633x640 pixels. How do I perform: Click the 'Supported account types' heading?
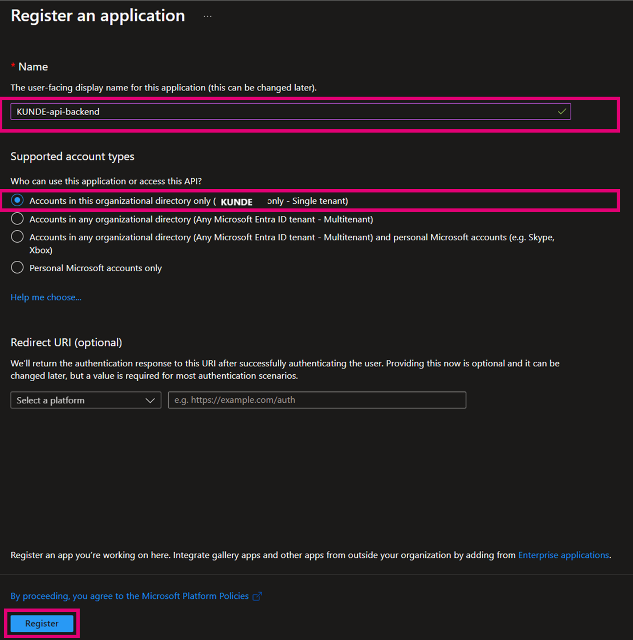click(x=72, y=156)
